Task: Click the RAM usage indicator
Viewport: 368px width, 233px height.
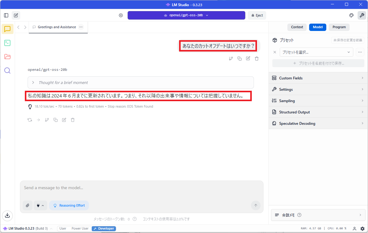Action: (311, 229)
